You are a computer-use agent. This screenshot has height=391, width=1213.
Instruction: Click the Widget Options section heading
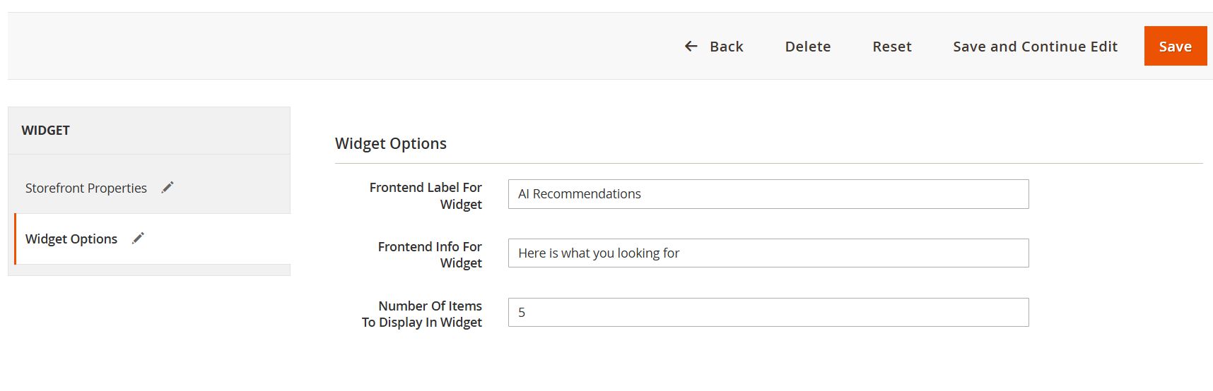pyautogui.click(x=391, y=143)
